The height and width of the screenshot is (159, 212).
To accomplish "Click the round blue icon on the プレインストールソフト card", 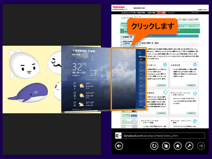I will pyautogui.click(x=195, y=93).
